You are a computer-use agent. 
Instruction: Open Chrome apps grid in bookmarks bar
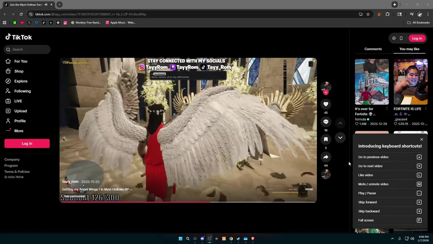[x=4, y=23]
